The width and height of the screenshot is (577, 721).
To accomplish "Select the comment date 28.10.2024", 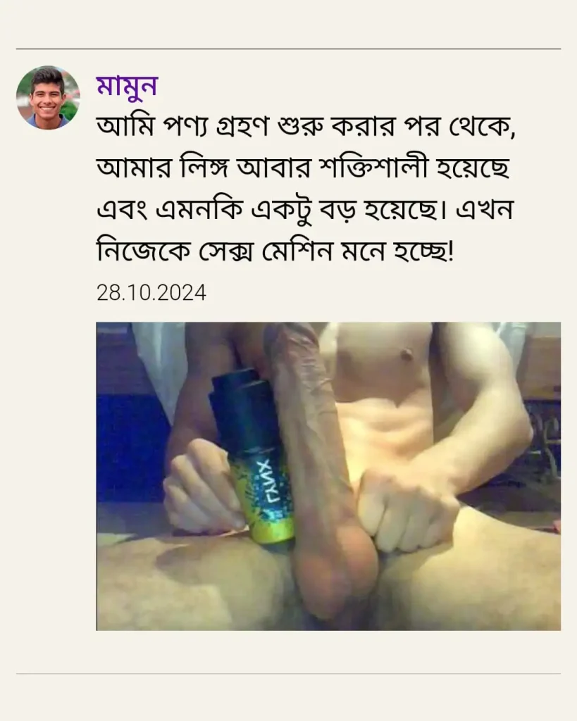I will tap(151, 292).
